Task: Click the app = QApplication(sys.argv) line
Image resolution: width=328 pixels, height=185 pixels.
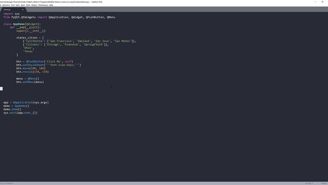Action: [26, 103]
